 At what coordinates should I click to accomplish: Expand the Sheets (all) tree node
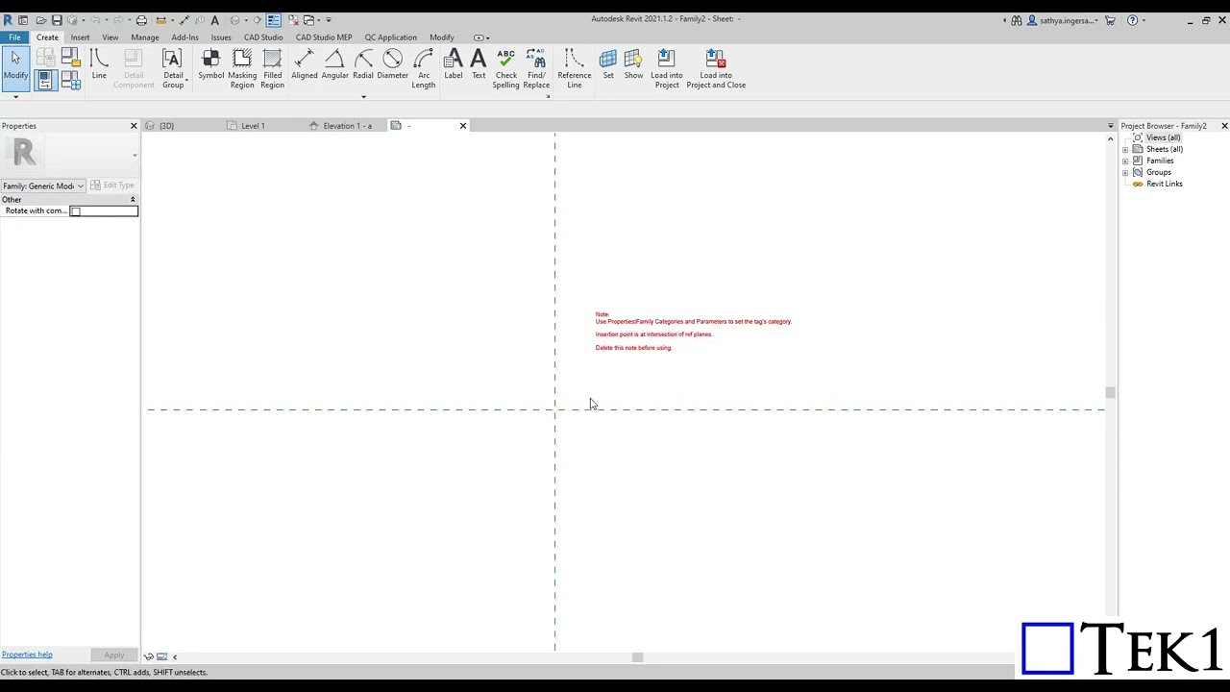point(1125,150)
